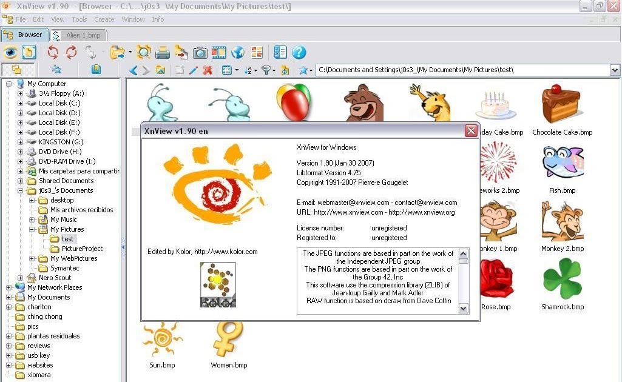The width and height of the screenshot is (622, 382).
Task: Expand the folder path combo box dropdown
Action: tap(615, 70)
